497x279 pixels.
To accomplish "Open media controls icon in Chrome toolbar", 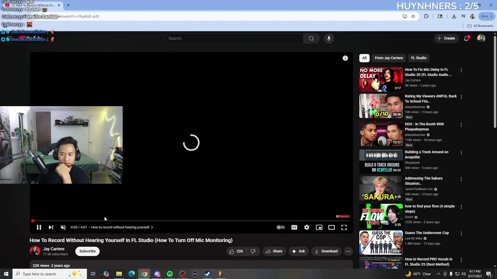I will tap(463, 16).
